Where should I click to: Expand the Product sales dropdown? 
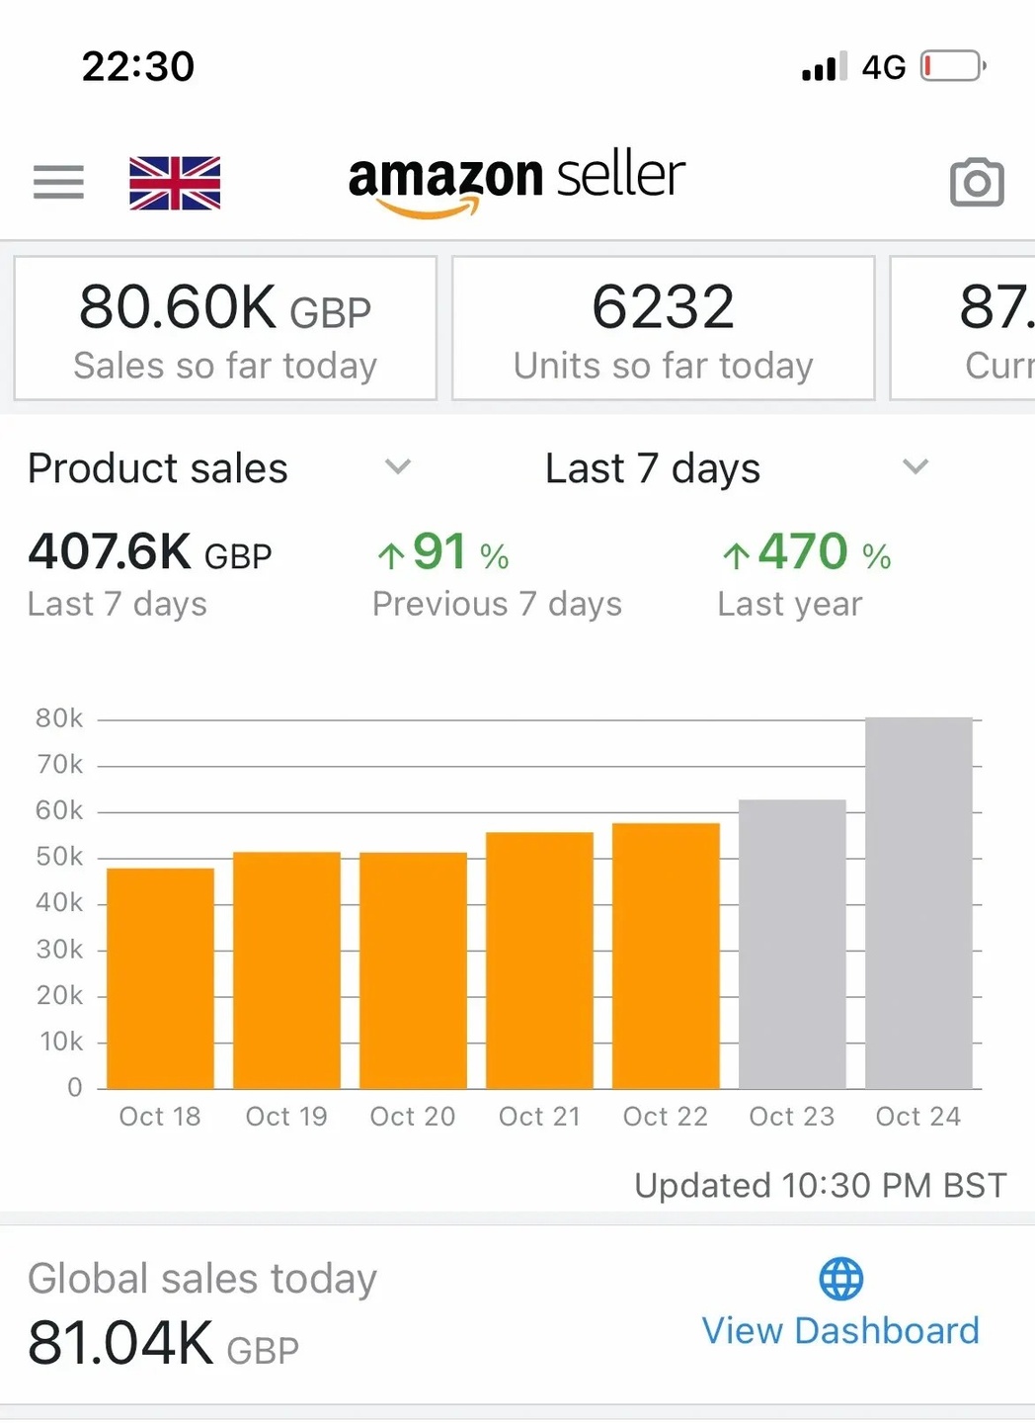click(397, 466)
